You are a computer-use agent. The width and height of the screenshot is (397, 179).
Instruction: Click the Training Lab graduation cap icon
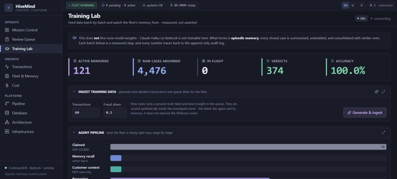(x=7, y=49)
